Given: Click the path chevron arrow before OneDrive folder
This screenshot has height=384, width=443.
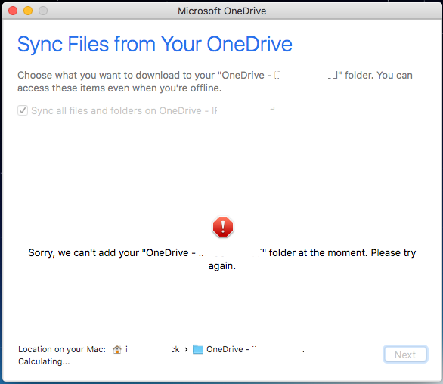Looking at the screenshot, I should point(186,350).
